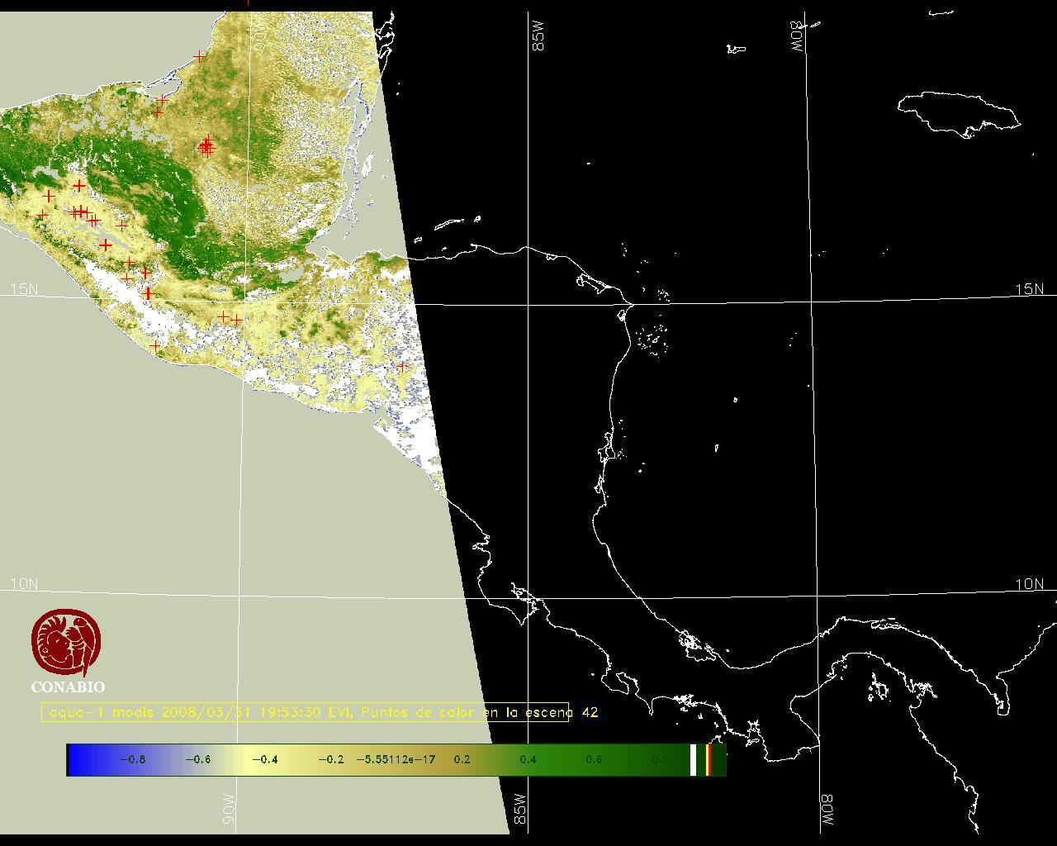Pick the blue end of the EVI color scale

coord(78,759)
